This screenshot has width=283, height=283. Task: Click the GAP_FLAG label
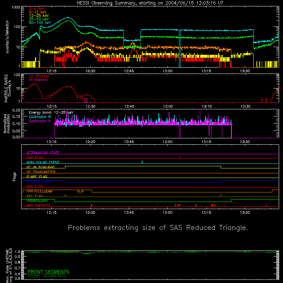coord(35,157)
